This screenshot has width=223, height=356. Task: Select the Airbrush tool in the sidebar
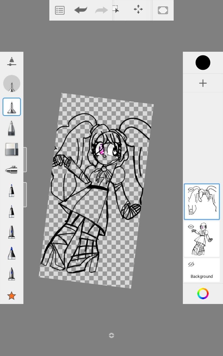point(11,170)
